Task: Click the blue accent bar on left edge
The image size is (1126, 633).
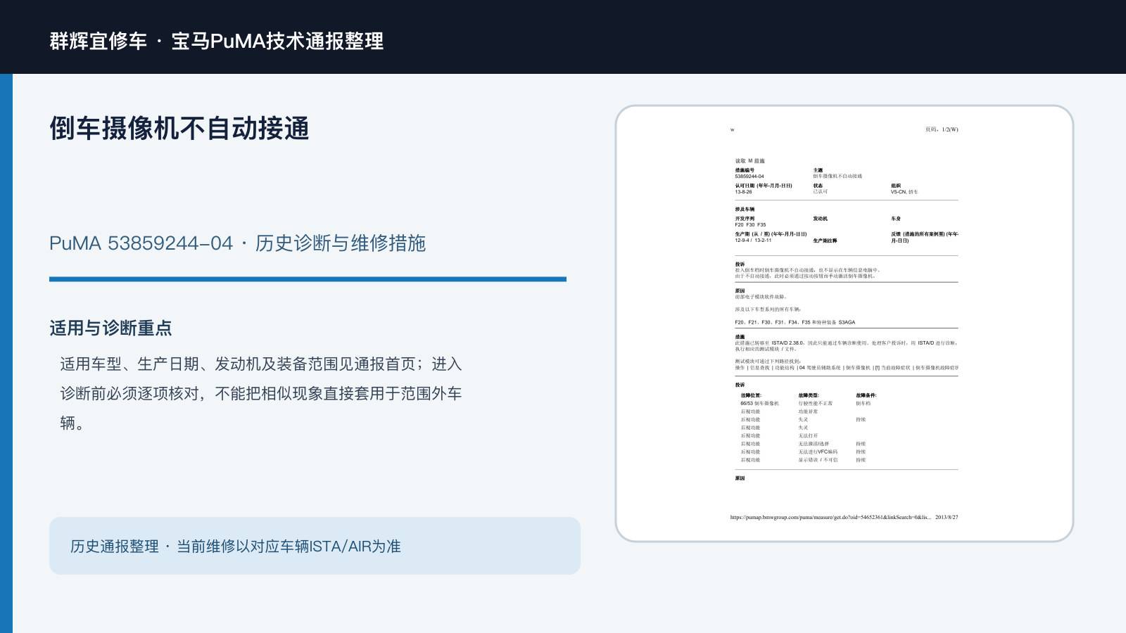Action: point(6,353)
